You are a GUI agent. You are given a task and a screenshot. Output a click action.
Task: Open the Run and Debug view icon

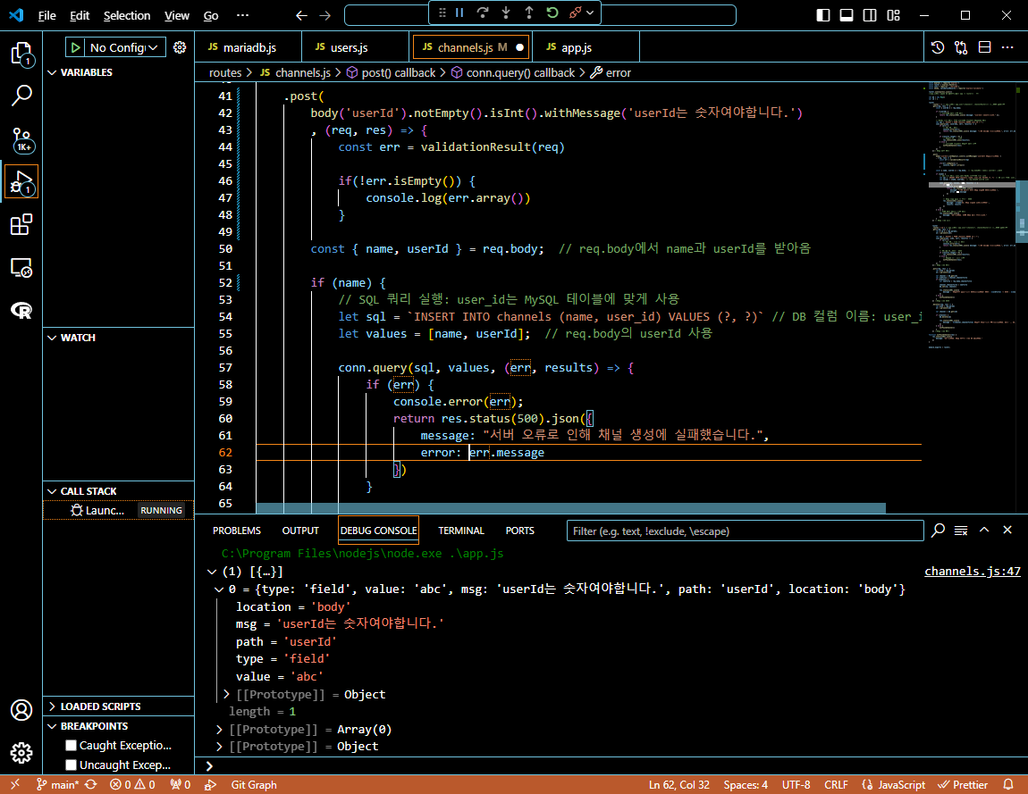pos(21,182)
